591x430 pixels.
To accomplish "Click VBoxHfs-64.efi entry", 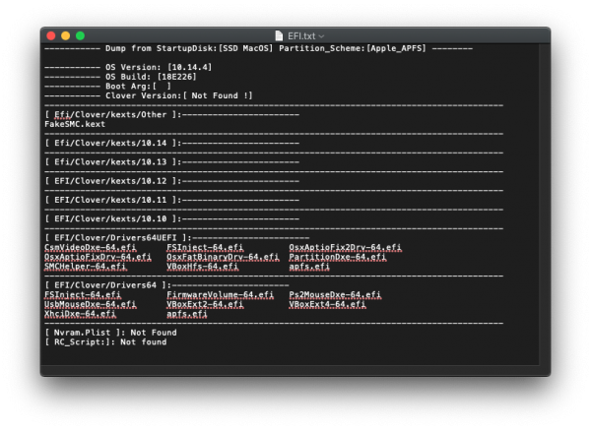I will (x=202, y=267).
